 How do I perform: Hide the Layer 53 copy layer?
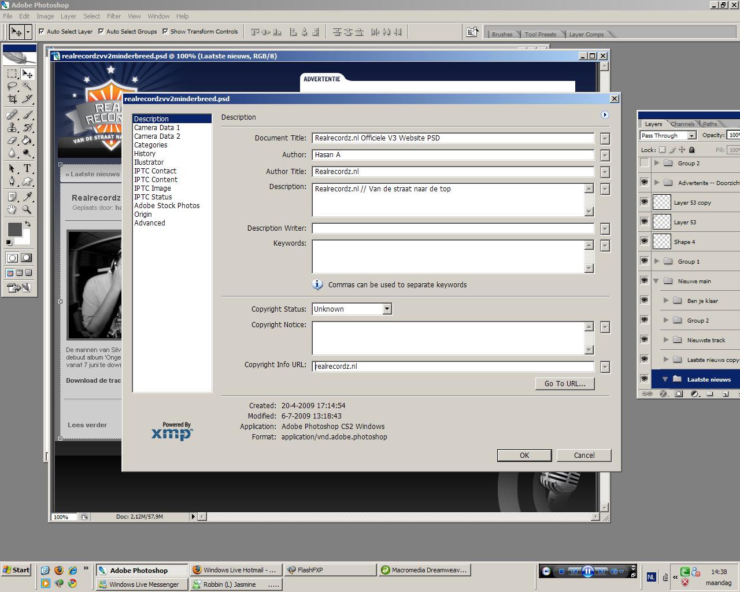click(x=645, y=202)
